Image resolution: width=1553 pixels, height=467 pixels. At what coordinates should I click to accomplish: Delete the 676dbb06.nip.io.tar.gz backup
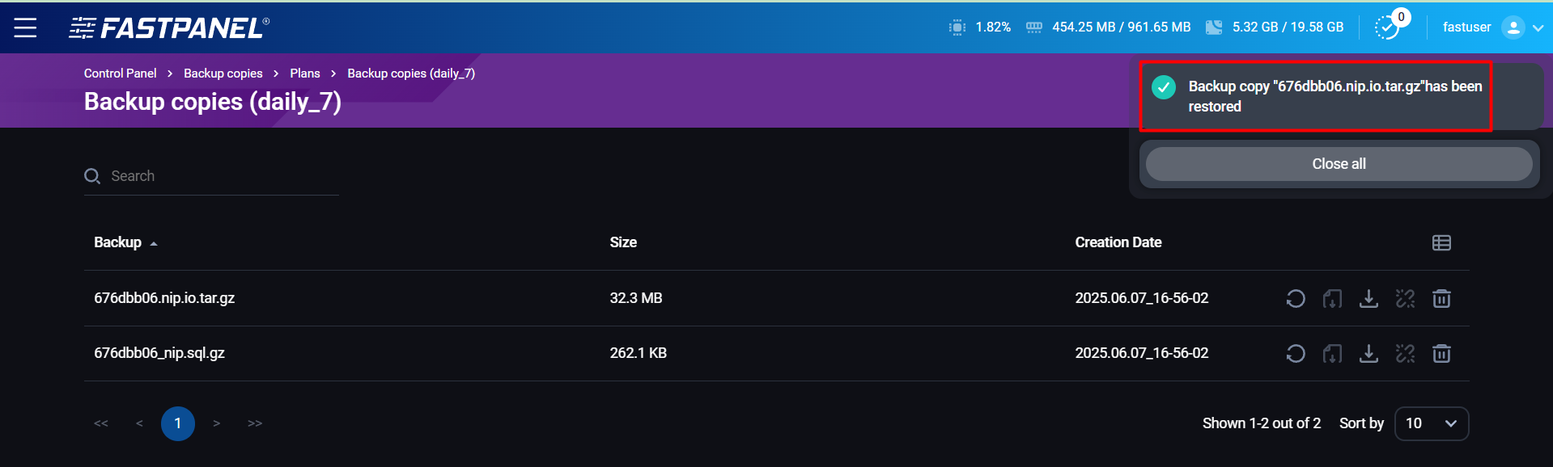pos(1441,299)
